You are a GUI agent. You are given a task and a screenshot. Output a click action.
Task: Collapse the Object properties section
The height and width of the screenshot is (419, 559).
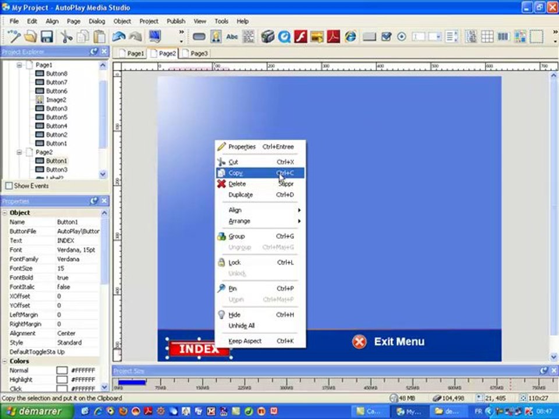coord(5,213)
